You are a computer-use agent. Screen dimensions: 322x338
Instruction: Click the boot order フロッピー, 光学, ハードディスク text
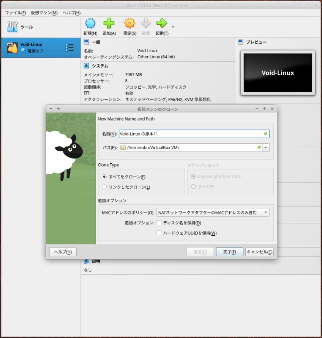tap(156, 87)
